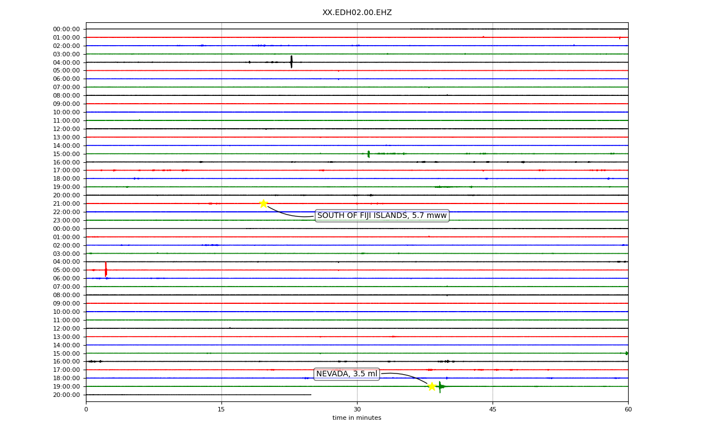This screenshot has width=714, height=446.
Task: Click the first 21:00:00 row label
Action: [66, 203]
